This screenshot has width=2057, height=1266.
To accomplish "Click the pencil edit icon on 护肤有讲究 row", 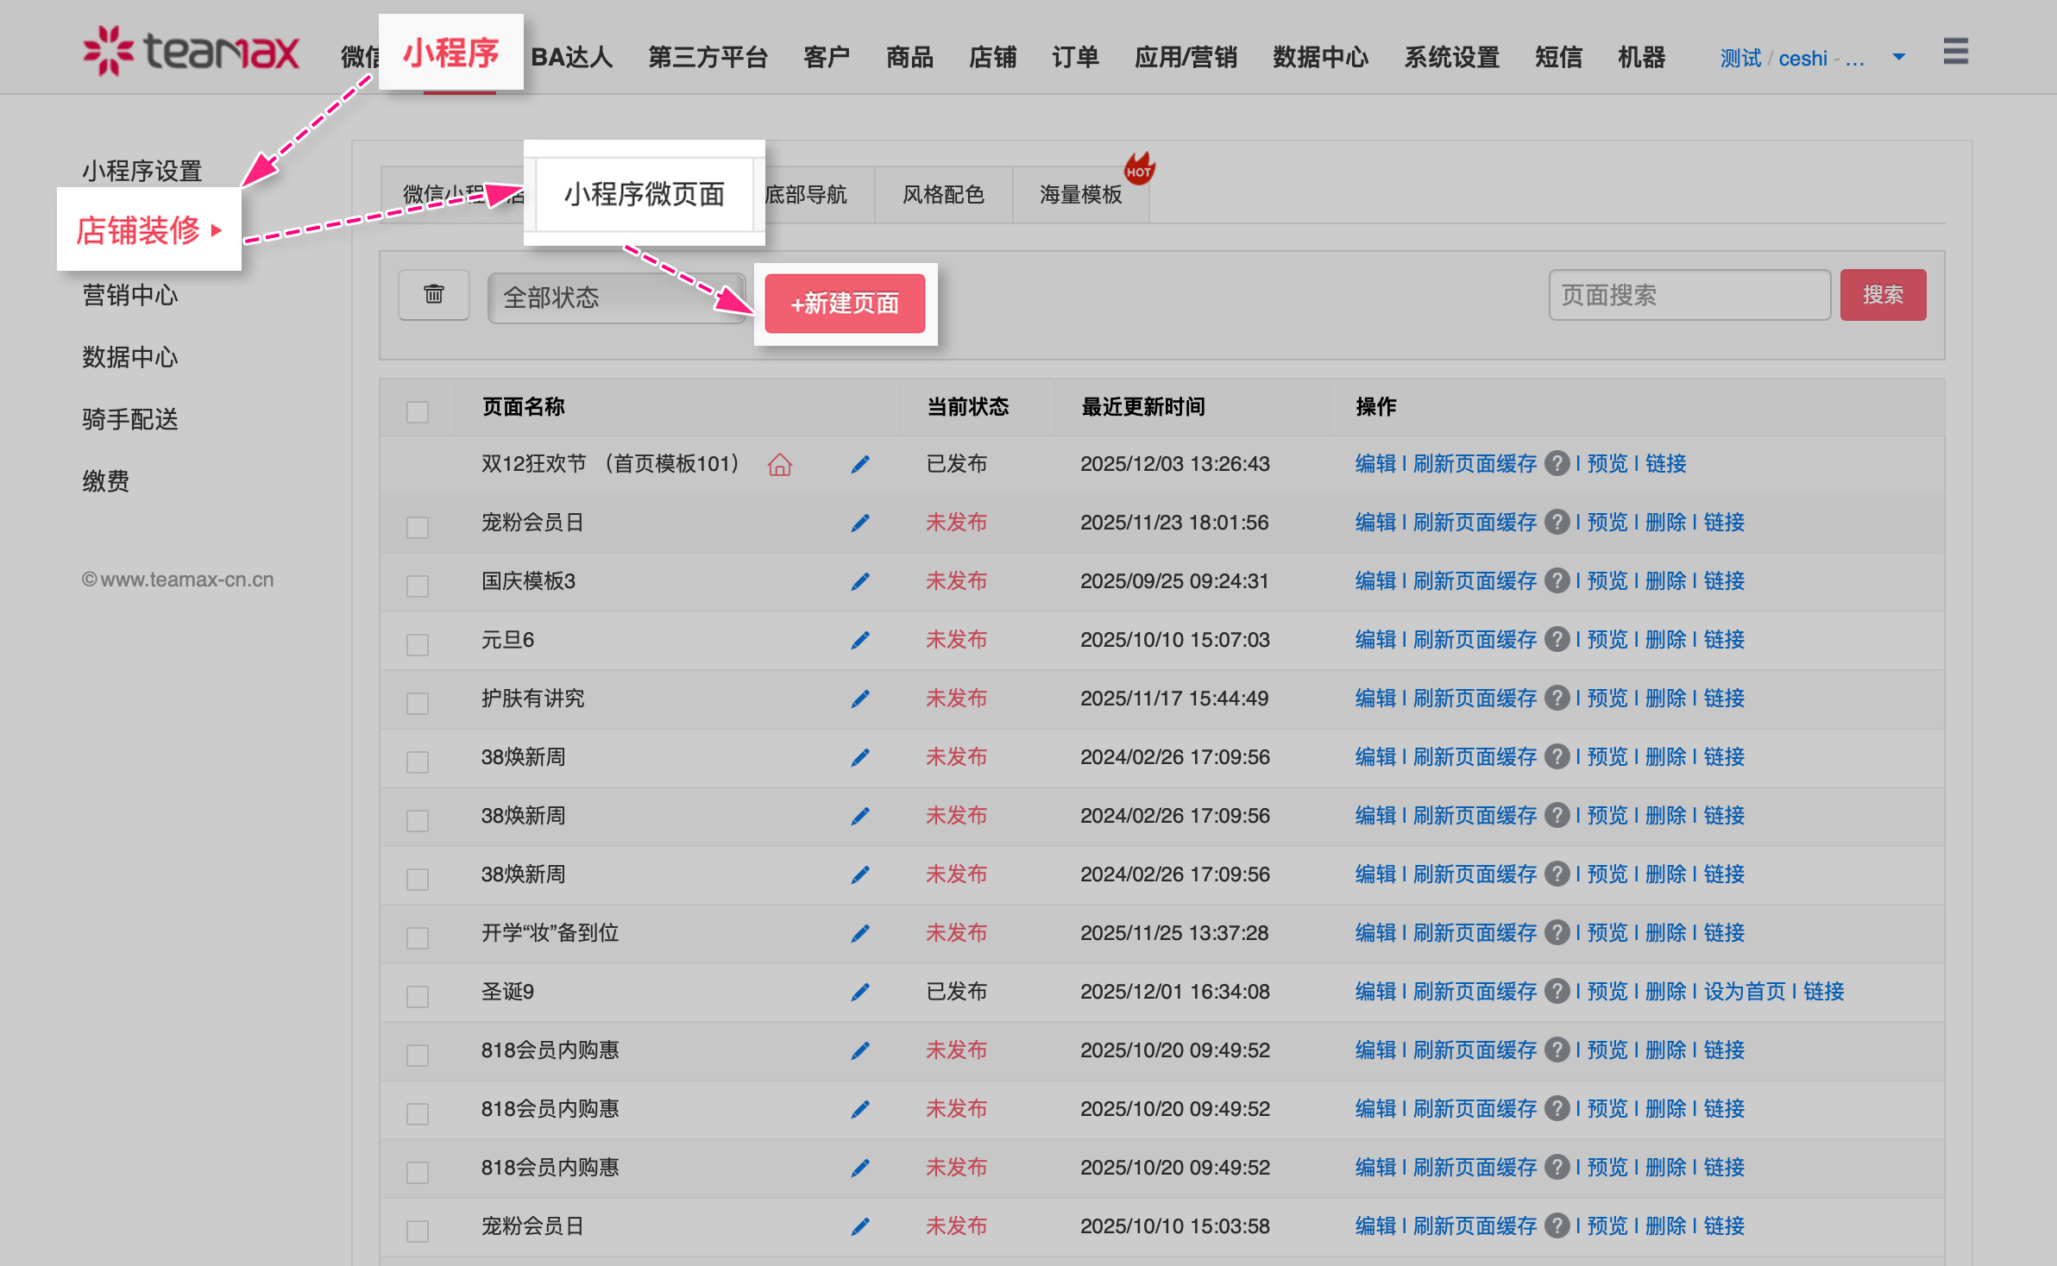I will (860, 699).
